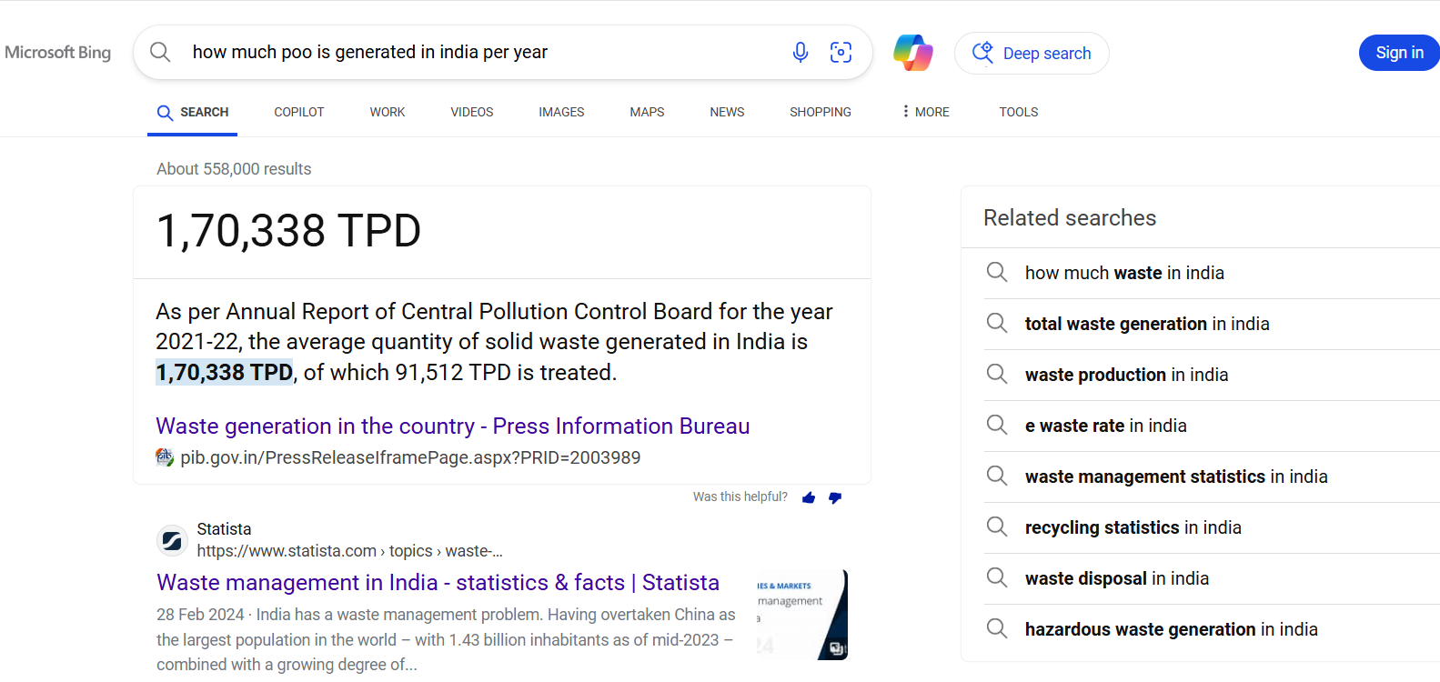Search 'waste disposal in india'

coord(1117,578)
